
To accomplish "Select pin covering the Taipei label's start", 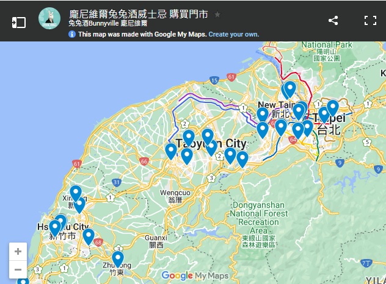I will point(324,115).
